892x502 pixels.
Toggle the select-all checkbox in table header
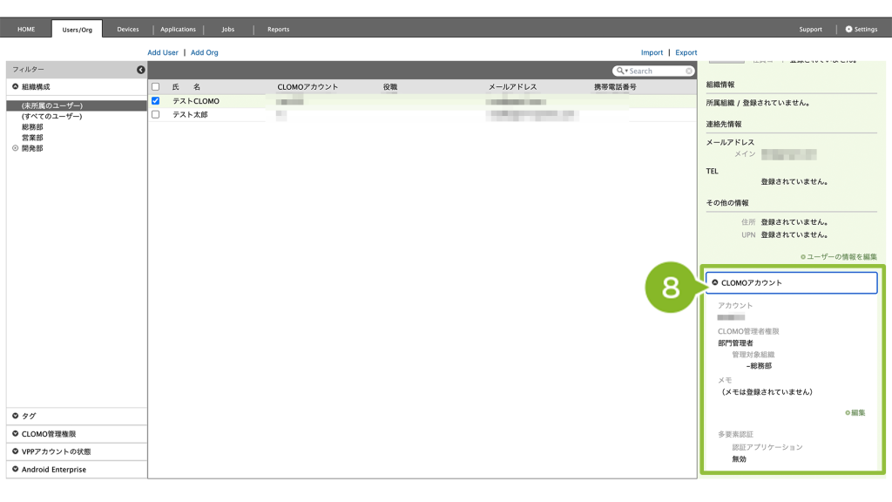coord(155,87)
